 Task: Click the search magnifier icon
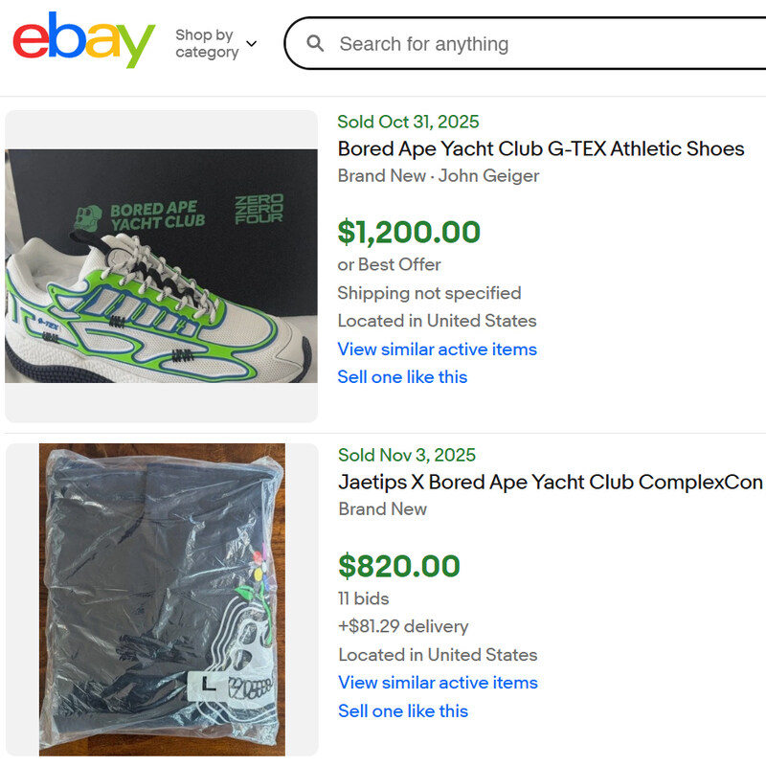coord(315,44)
